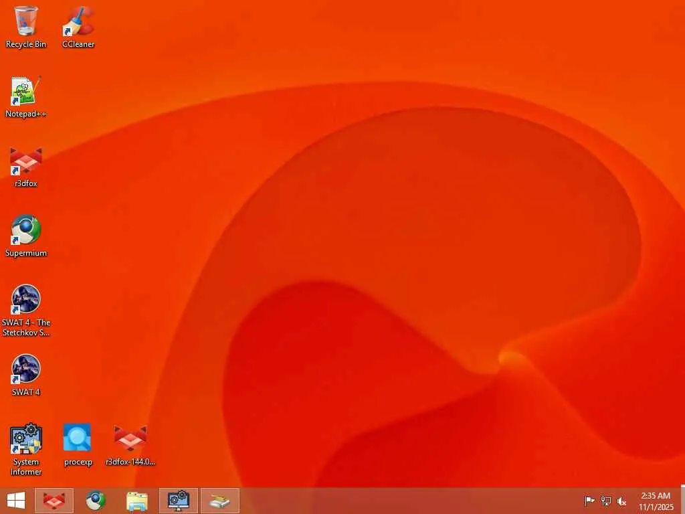Open File Explorer from the taskbar
685x514 pixels.
point(136,501)
